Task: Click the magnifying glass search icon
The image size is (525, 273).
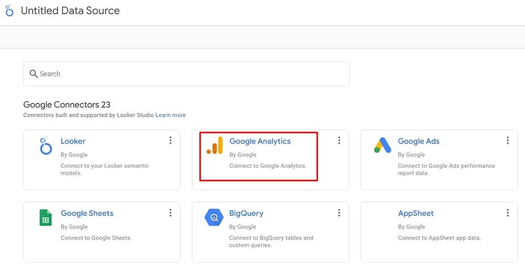Action: (x=34, y=73)
